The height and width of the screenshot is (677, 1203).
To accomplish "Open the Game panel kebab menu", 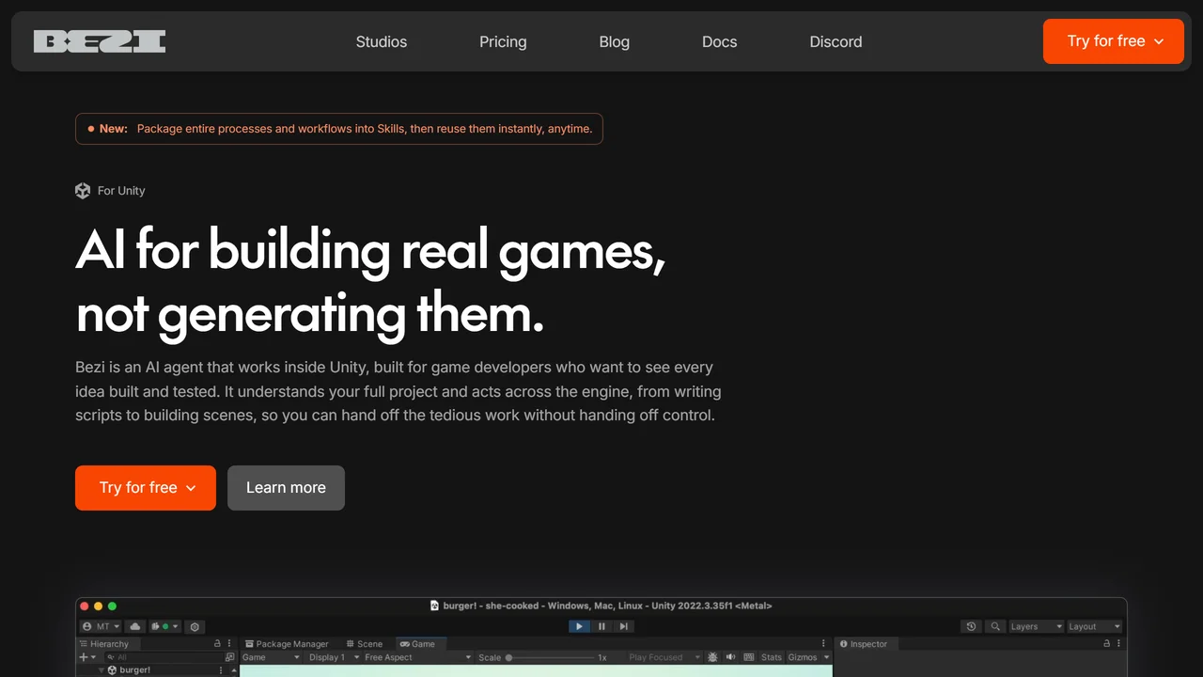I will (x=824, y=644).
